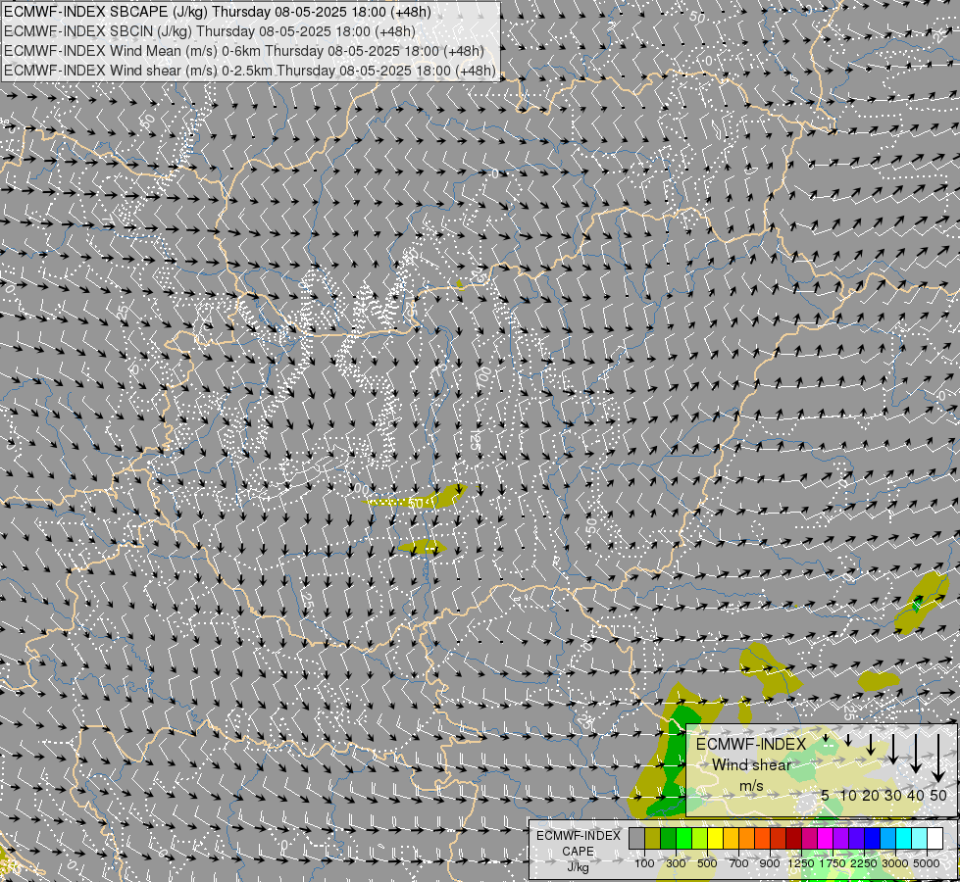Click the 5 value in wind shear legend
This screenshot has height=882, width=960.
(x=826, y=795)
